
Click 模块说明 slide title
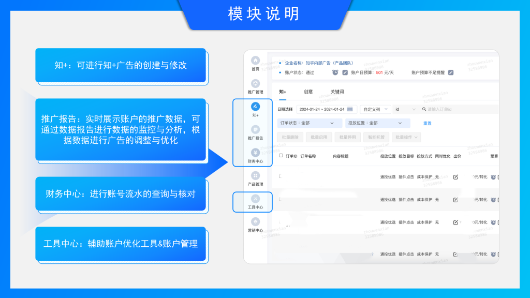[263, 14]
